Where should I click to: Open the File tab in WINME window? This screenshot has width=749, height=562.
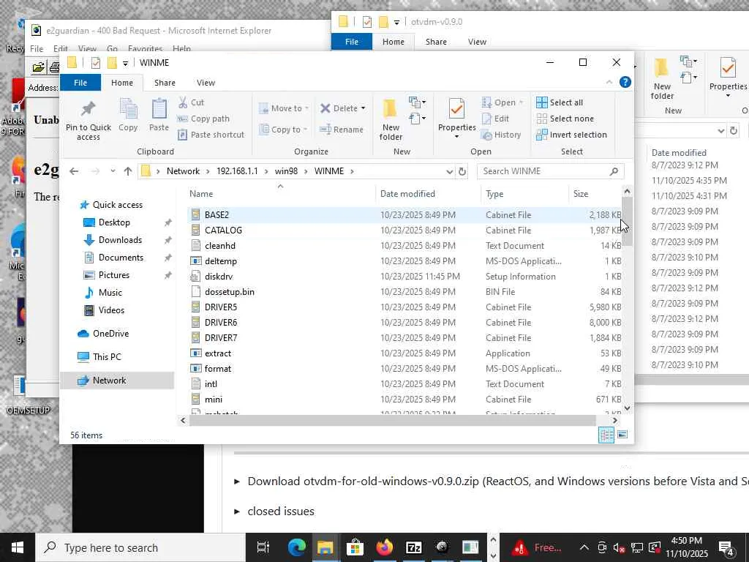click(x=80, y=83)
